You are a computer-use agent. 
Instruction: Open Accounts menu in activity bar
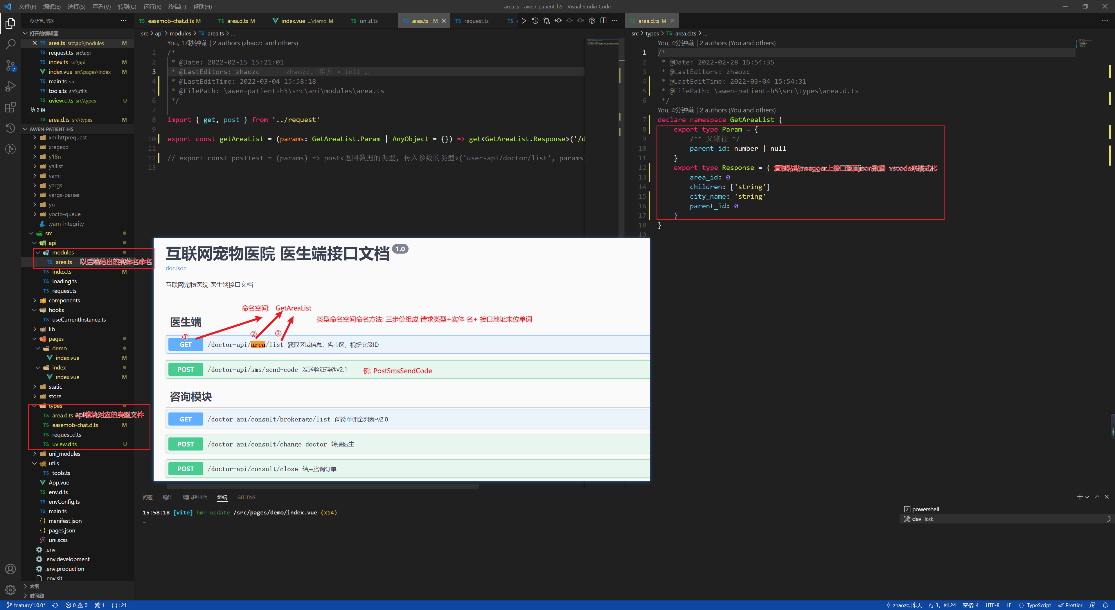(x=10, y=569)
